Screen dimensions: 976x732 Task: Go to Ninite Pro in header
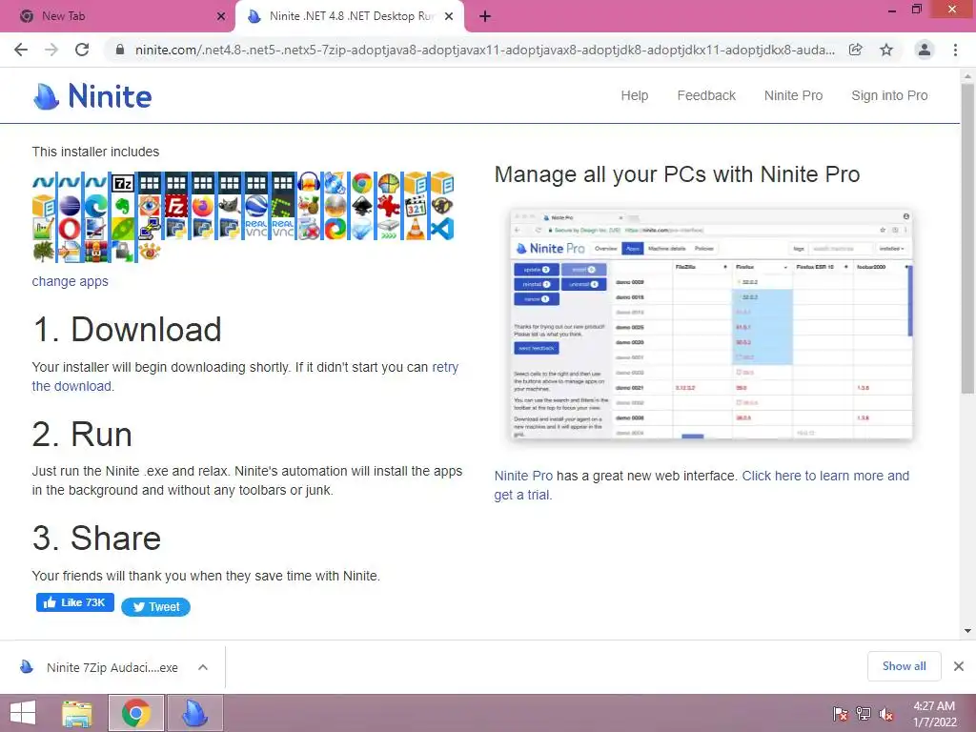(x=793, y=95)
